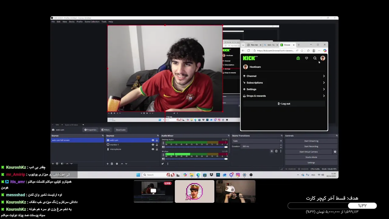Open Mic/Aux options three-dot menu

[x=163, y=155]
